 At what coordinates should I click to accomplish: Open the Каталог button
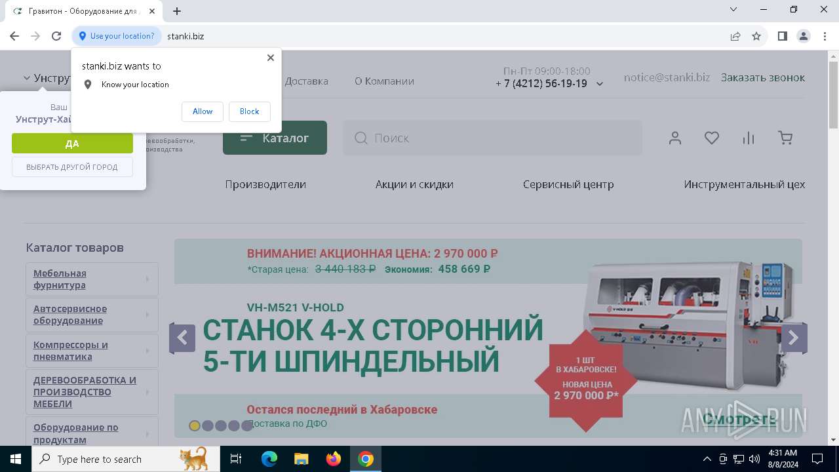(x=275, y=138)
